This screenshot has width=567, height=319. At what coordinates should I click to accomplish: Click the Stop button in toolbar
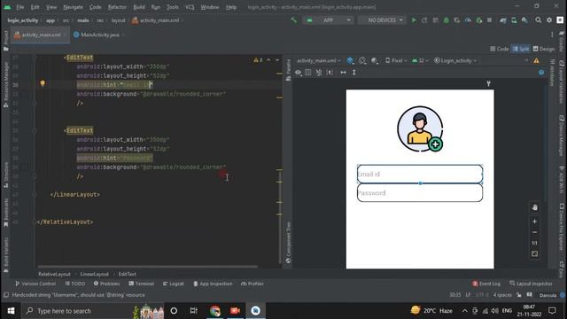[x=489, y=20]
